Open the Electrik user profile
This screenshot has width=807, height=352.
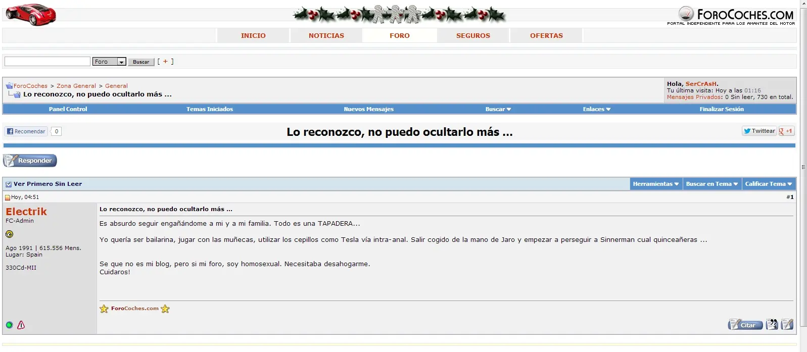click(26, 212)
